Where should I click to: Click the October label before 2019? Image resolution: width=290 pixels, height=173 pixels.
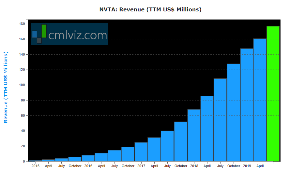(x=234, y=166)
